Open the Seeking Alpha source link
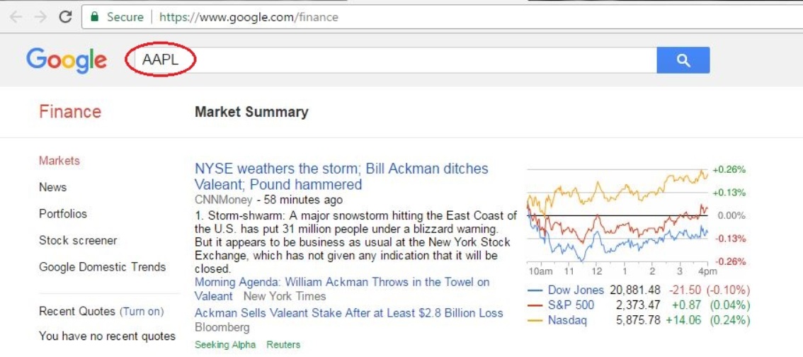The width and height of the screenshot is (803, 357). pos(224,345)
